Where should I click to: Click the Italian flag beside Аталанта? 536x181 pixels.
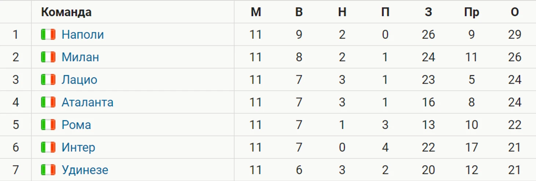point(48,102)
